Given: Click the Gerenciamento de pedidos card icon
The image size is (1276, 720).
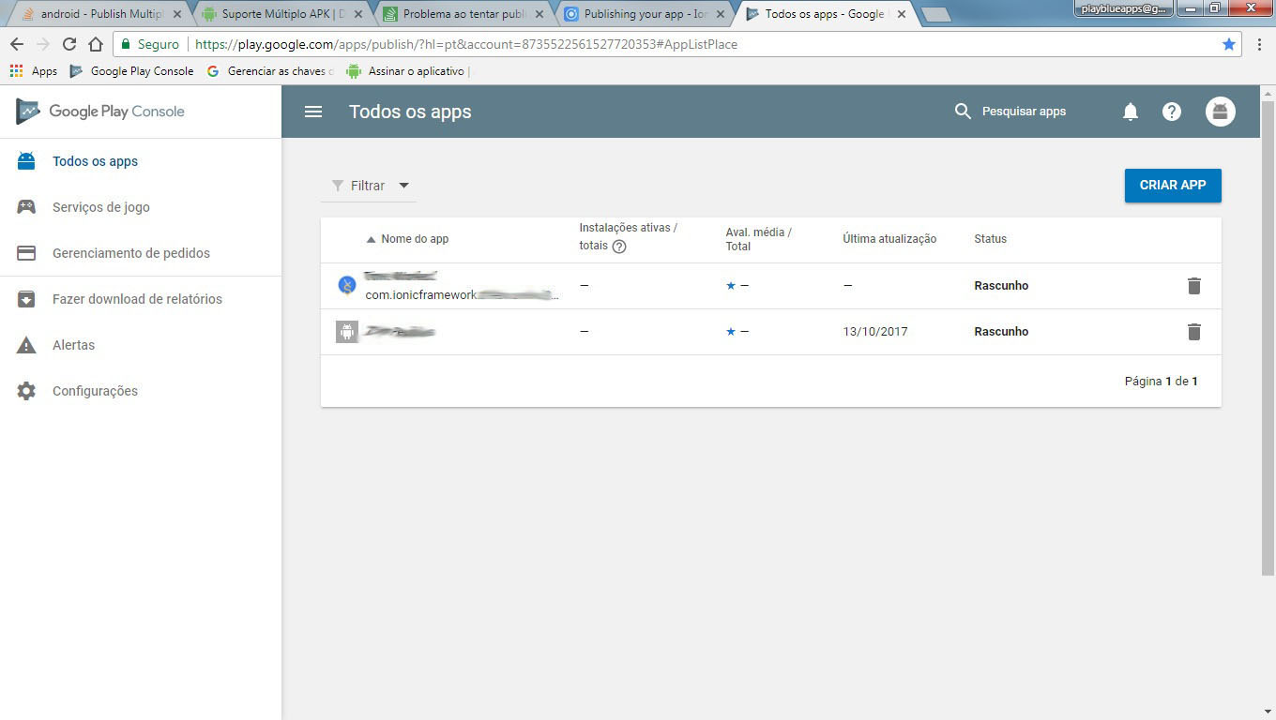Looking at the screenshot, I should pos(26,253).
